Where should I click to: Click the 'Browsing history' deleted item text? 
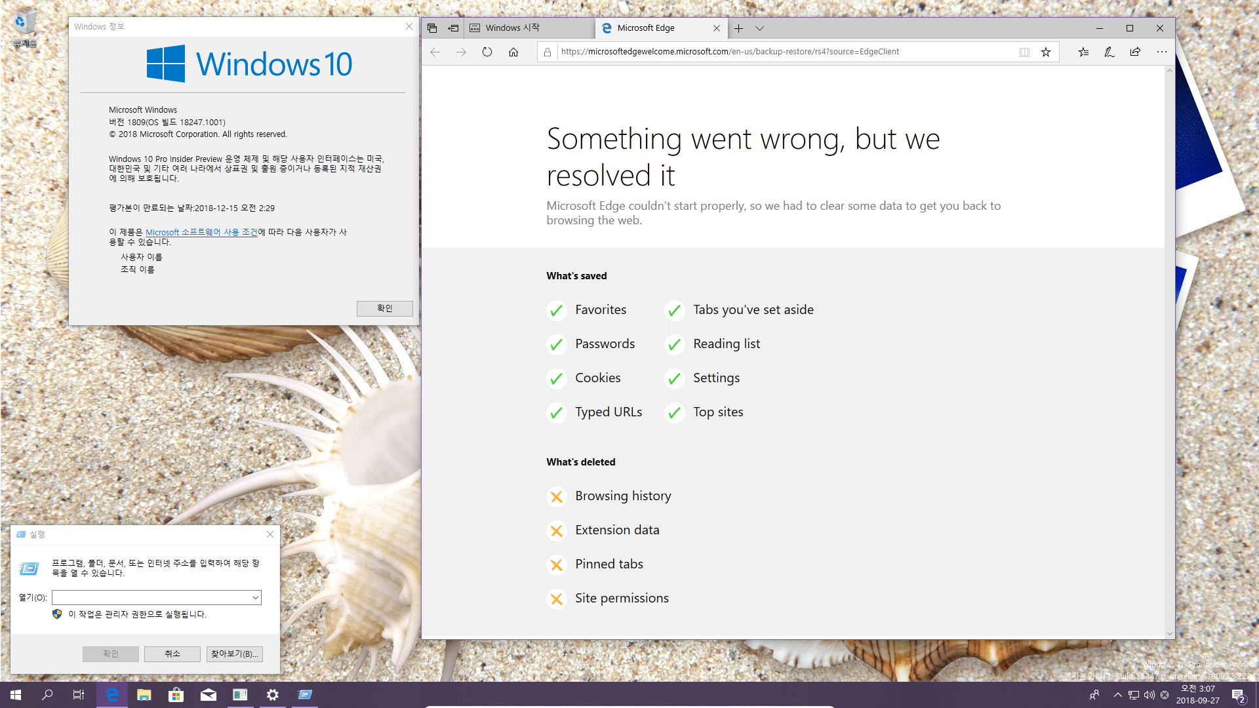pos(623,496)
